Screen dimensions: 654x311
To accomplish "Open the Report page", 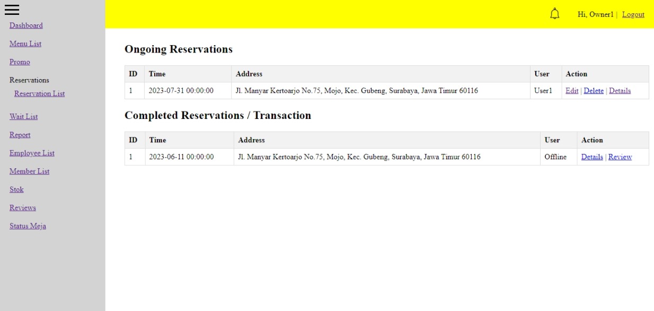I will point(20,135).
